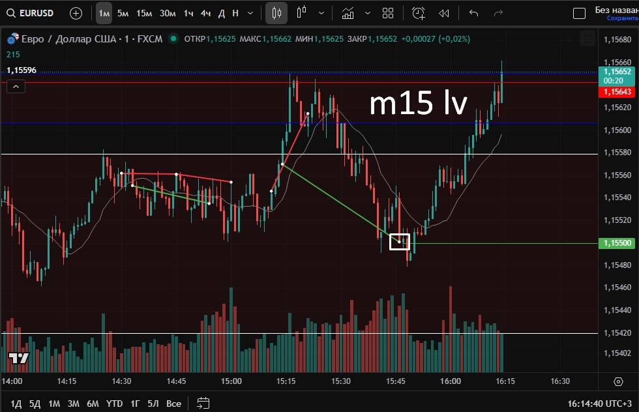Collapse the indicator legend chevron
This screenshot has width=639, height=412.
pos(16,86)
